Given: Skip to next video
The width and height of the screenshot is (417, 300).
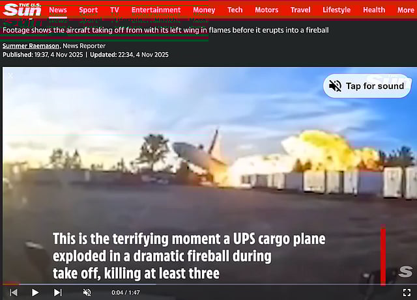Looking at the screenshot, I should coord(58,293).
